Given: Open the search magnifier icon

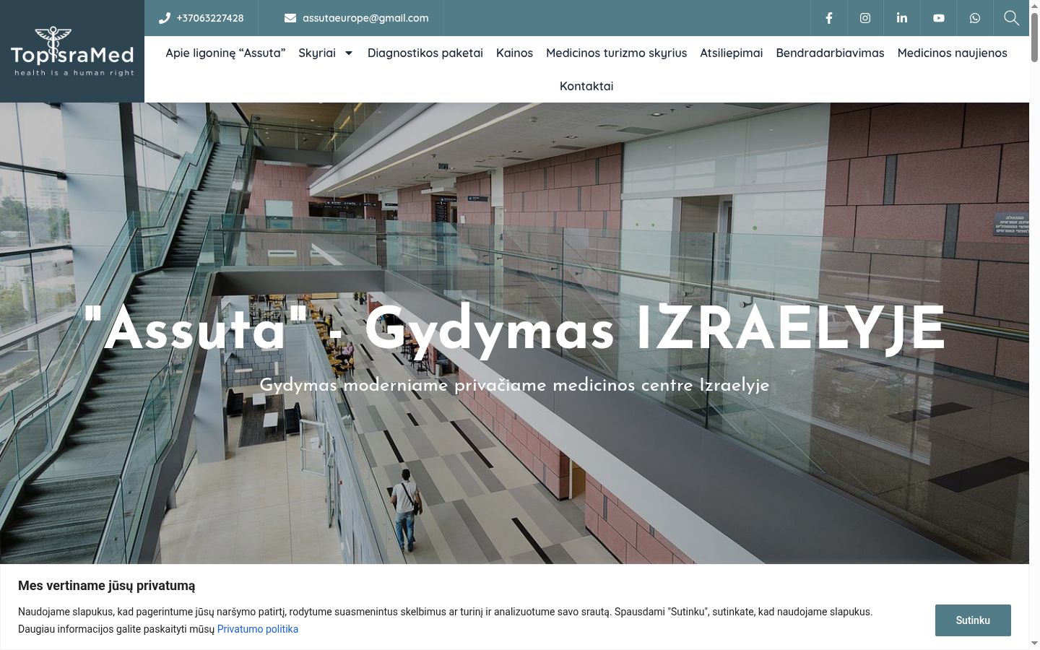Looking at the screenshot, I should tap(1011, 18).
